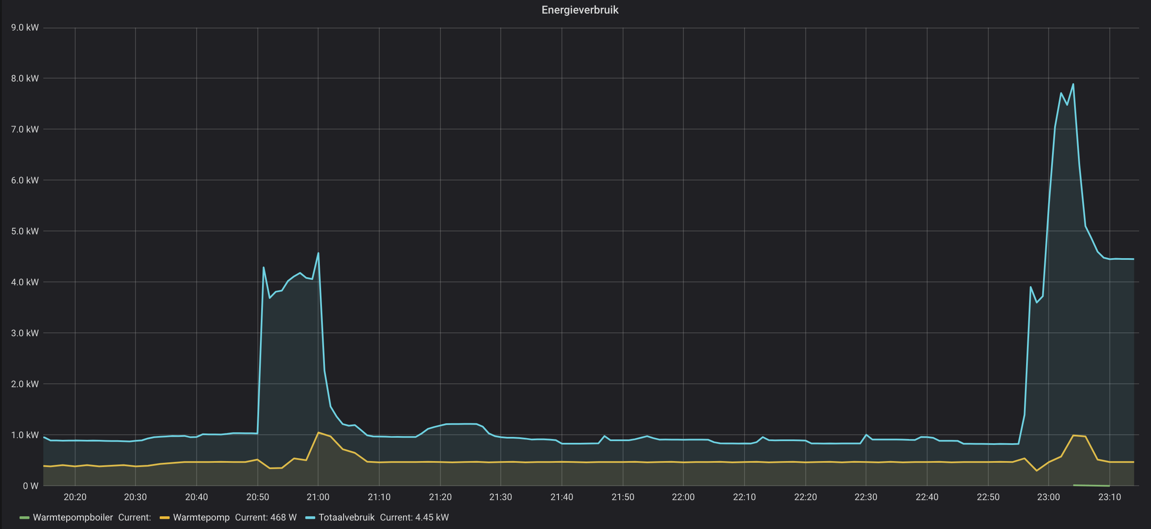Click the 5.0 kW y-axis label
The height and width of the screenshot is (529, 1151).
[25, 231]
